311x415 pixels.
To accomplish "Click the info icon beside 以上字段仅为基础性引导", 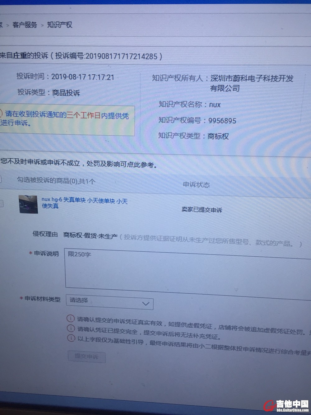I will click(x=71, y=338).
